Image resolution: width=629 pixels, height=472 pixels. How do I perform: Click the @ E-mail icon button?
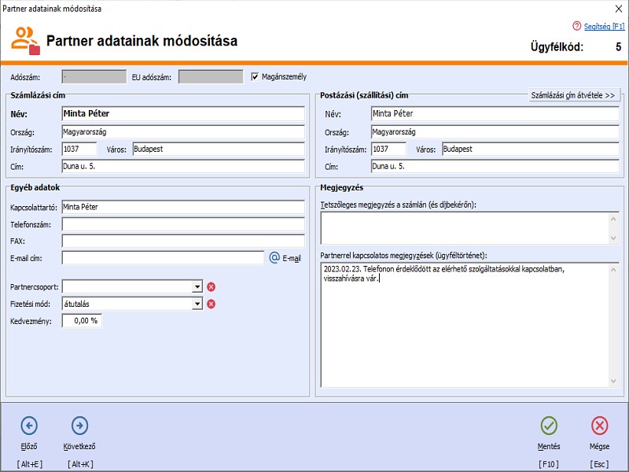274,257
